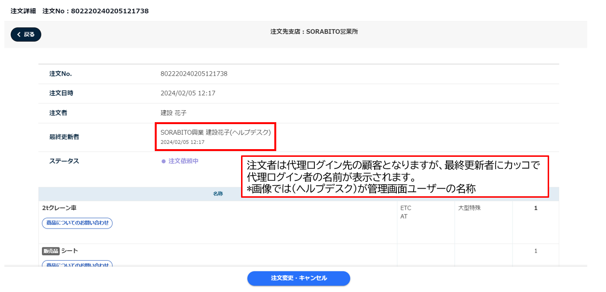This screenshot has height=292, width=606.
Task: Click the ETC AT options cell
Action: [x=405, y=212]
